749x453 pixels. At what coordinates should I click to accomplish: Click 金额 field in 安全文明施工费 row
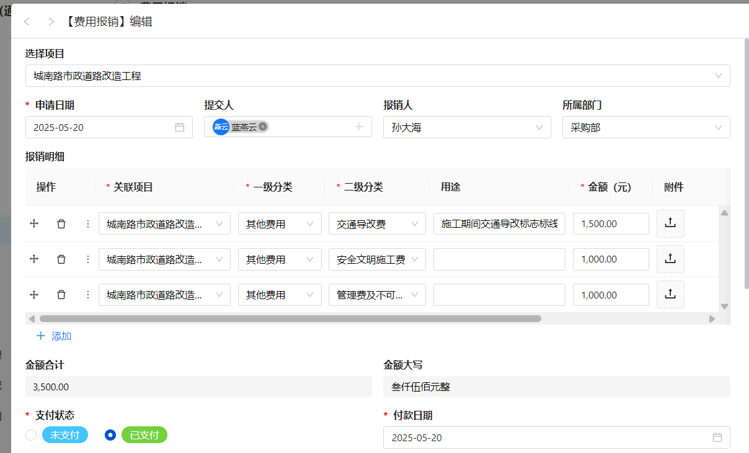(611, 259)
